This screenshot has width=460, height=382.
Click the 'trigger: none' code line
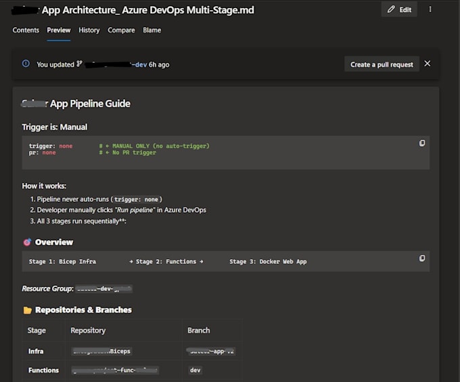[x=51, y=146]
